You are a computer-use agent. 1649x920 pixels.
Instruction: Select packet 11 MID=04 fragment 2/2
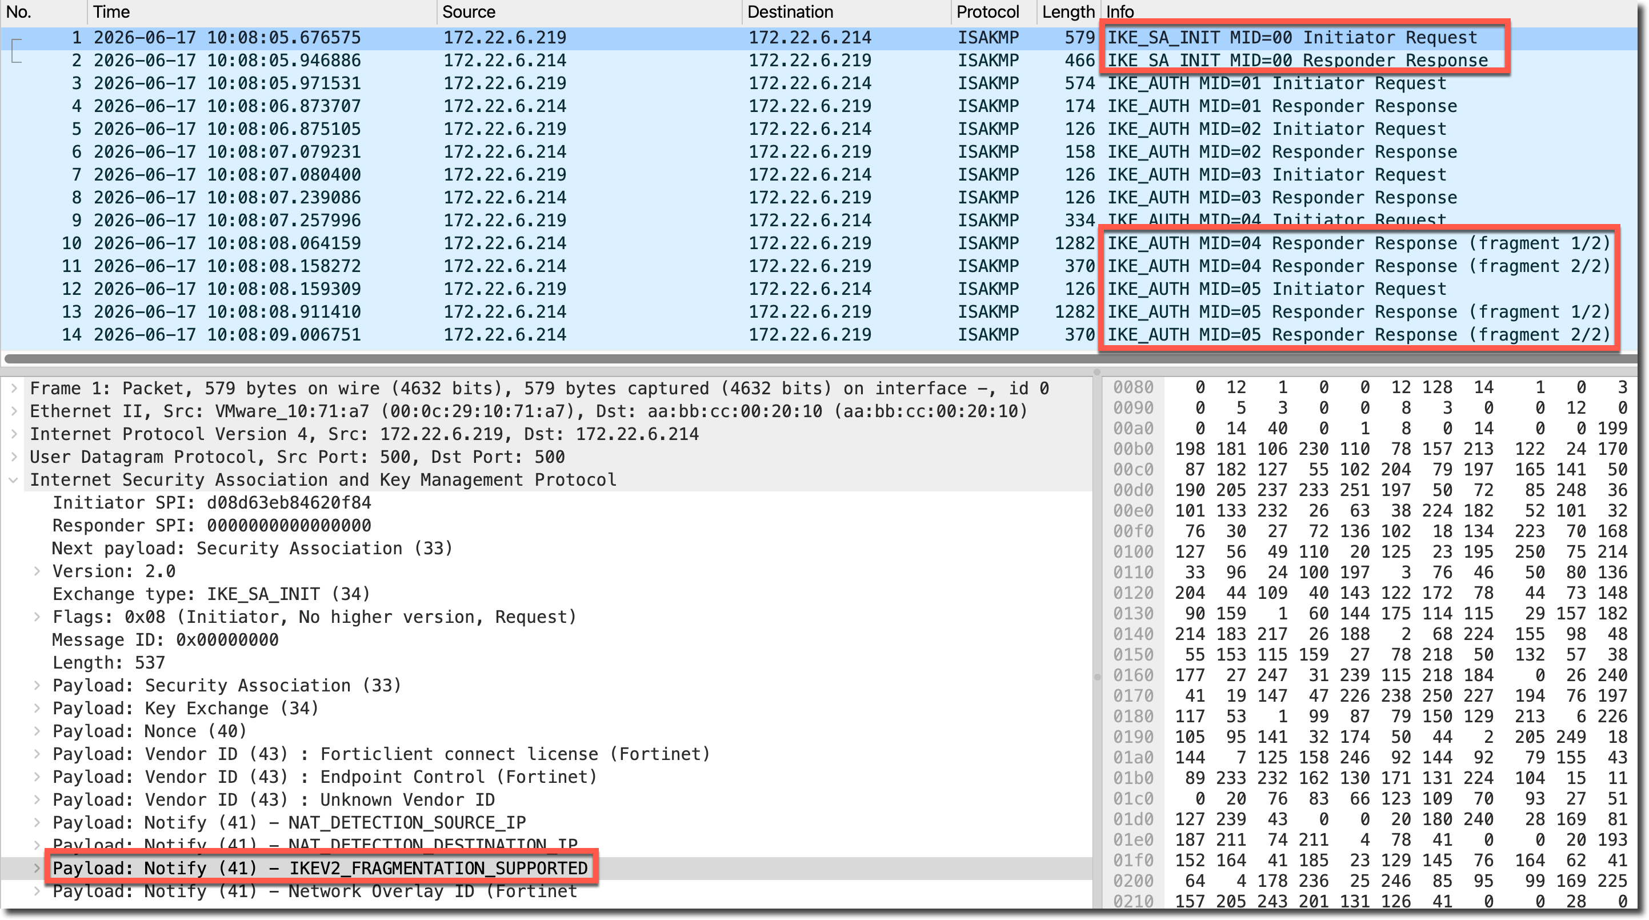[x=819, y=266]
